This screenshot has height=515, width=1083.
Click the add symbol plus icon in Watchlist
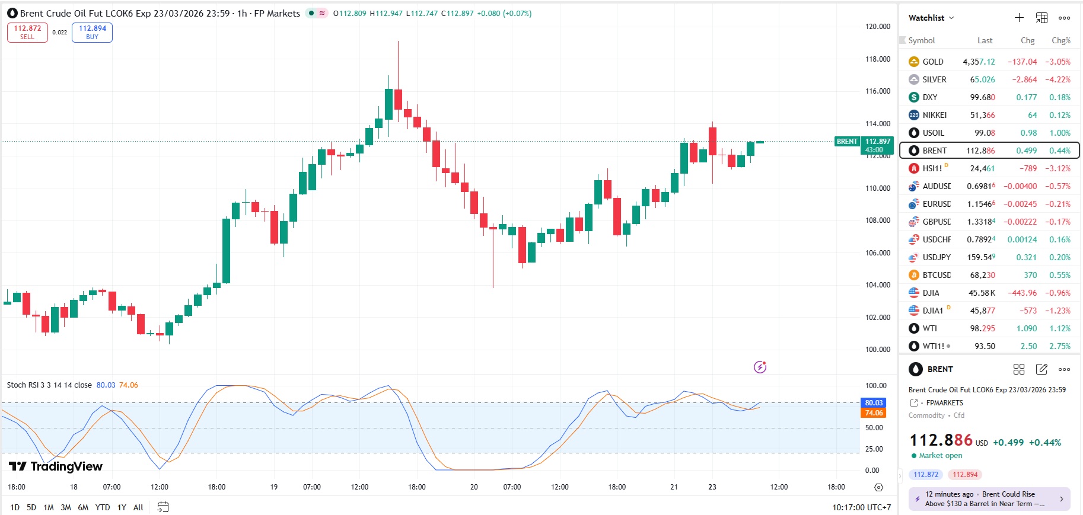coord(1019,18)
